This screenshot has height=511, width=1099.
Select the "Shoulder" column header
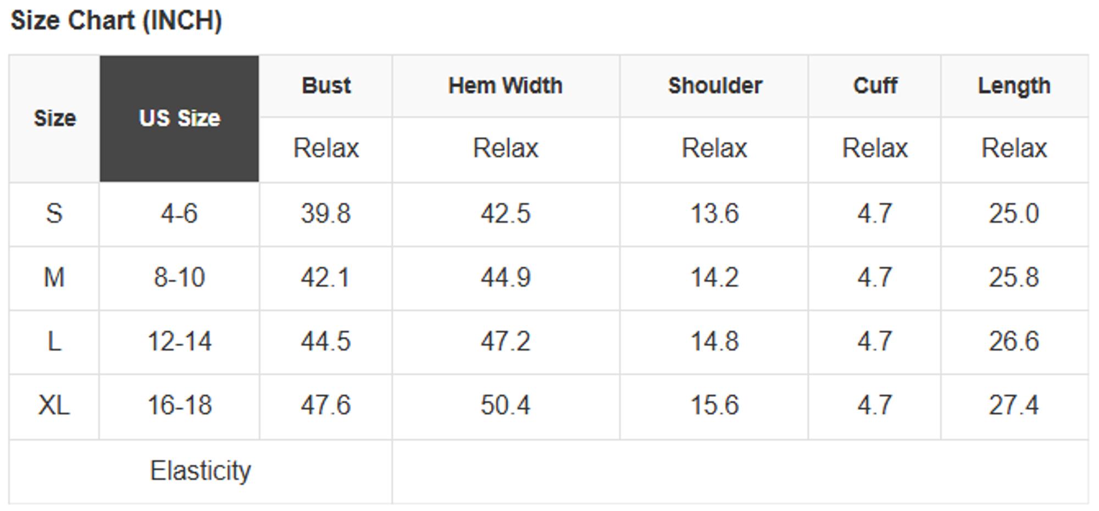[715, 86]
